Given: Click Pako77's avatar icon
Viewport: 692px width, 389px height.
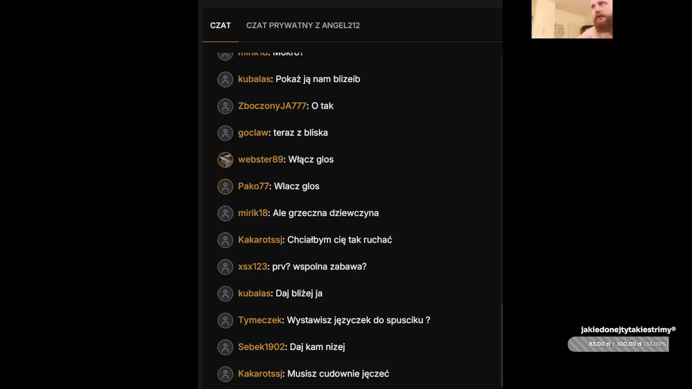Looking at the screenshot, I should click(225, 186).
